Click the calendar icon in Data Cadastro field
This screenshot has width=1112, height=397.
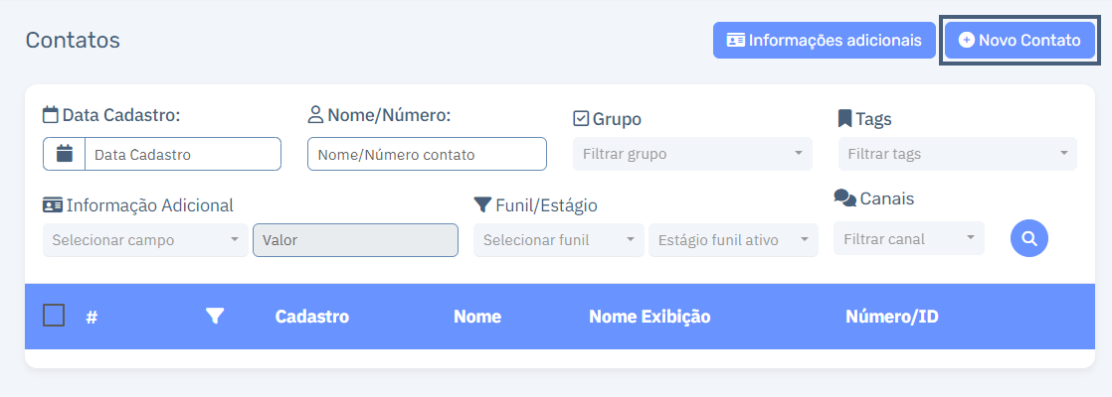click(x=65, y=154)
